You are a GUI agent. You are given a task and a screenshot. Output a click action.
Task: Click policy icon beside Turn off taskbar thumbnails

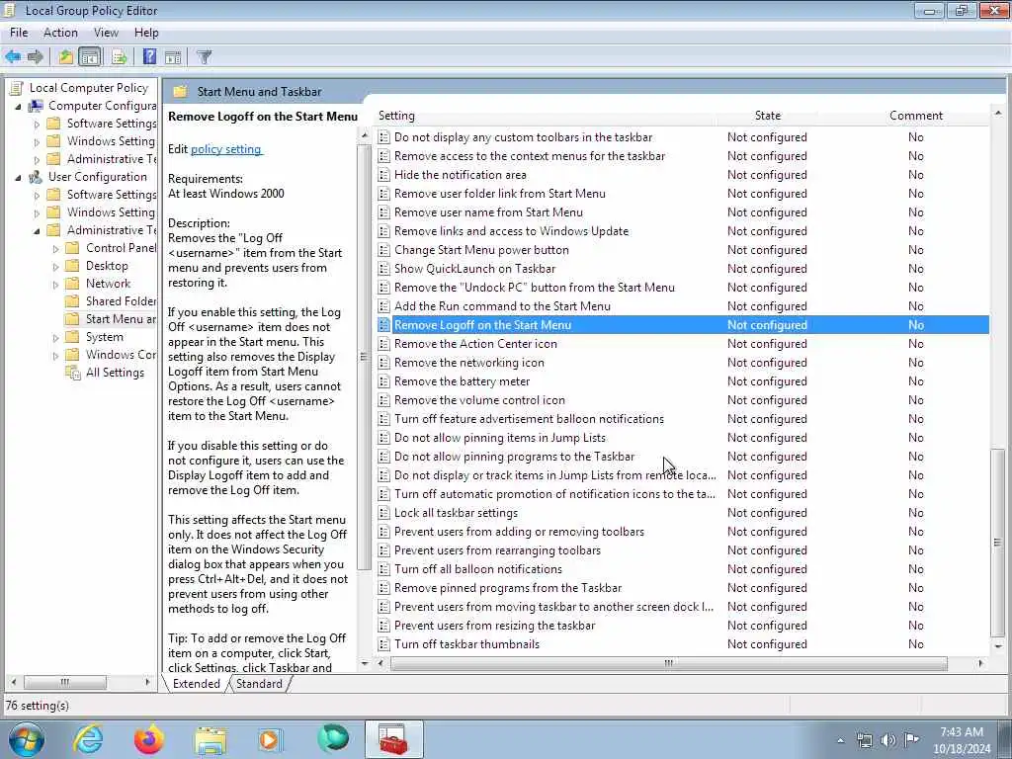pos(384,644)
